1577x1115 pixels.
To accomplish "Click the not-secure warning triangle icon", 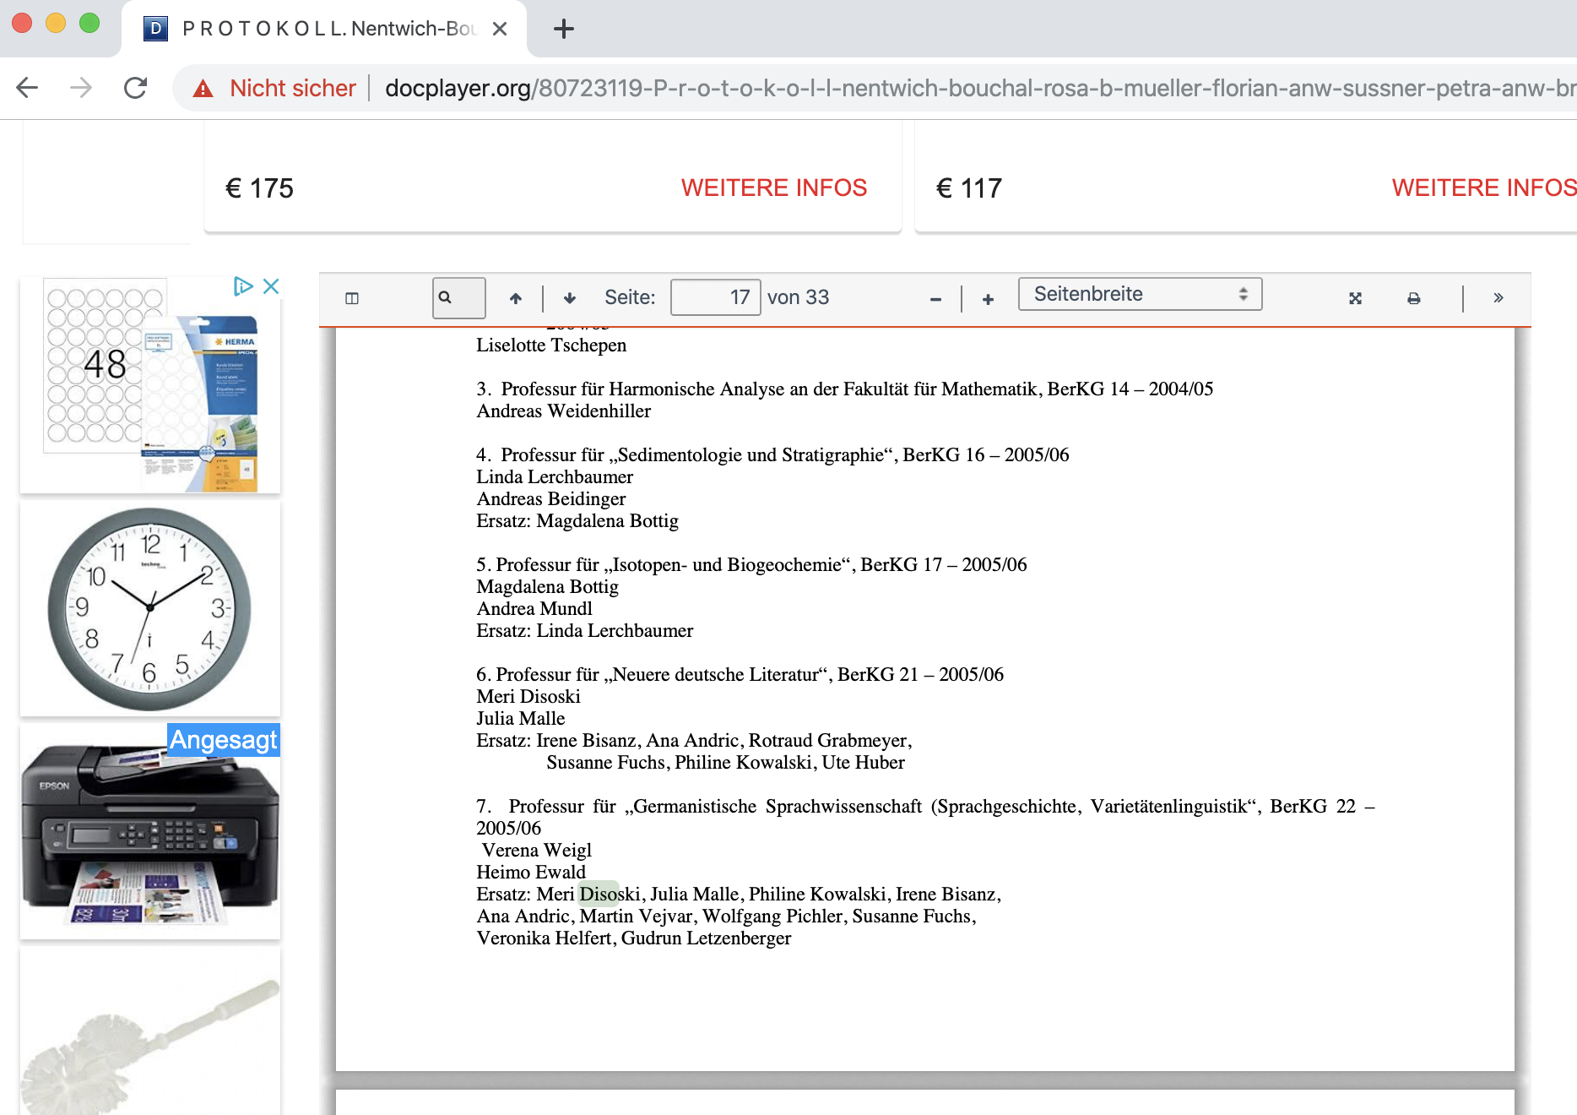I will [x=203, y=88].
